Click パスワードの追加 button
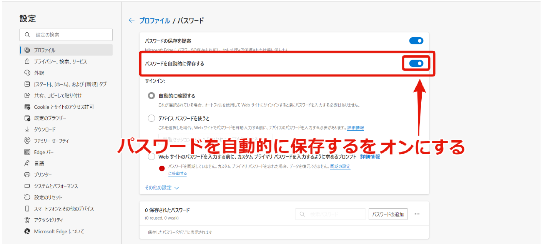Viewport: 542px width, 246px height. (388, 214)
